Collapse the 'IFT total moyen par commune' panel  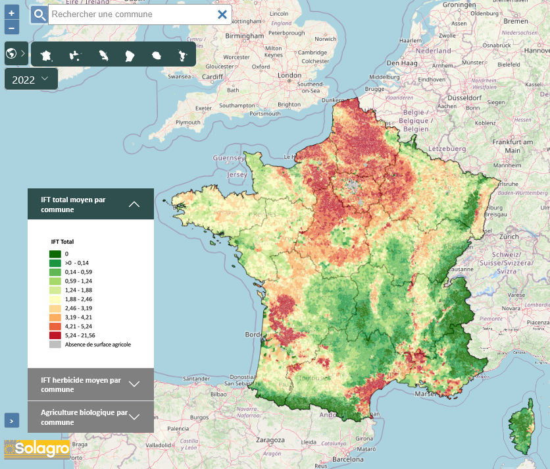[x=91, y=204]
